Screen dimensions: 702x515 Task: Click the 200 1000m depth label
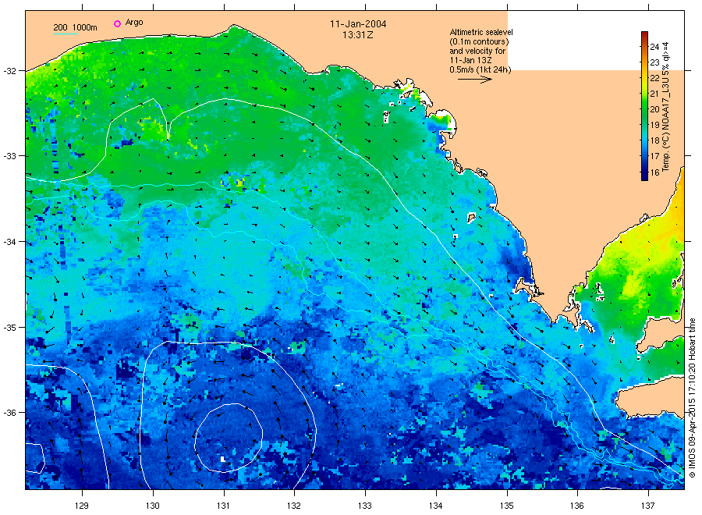75,28
